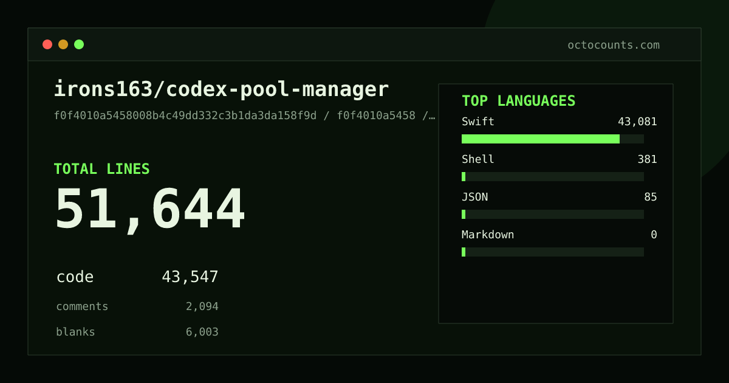This screenshot has height=383, width=729.
Task: Click the code value 43,547
Action: (190, 277)
